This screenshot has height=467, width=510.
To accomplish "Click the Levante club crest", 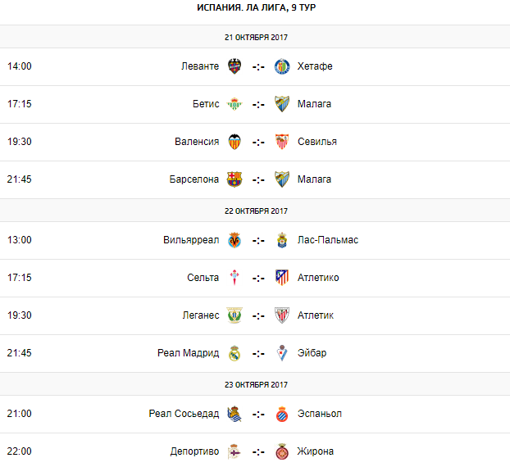I will pyautogui.click(x=235, y=66).
